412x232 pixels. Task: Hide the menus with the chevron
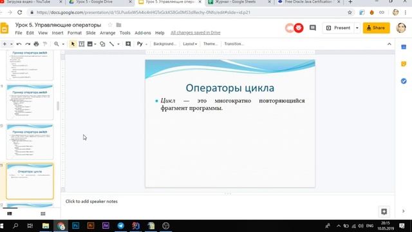tap(389, 44)
